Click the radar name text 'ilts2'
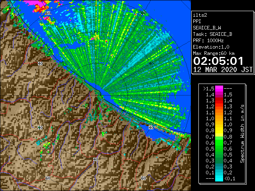Screen dimensions: 255x191 [x=200, y=15]
